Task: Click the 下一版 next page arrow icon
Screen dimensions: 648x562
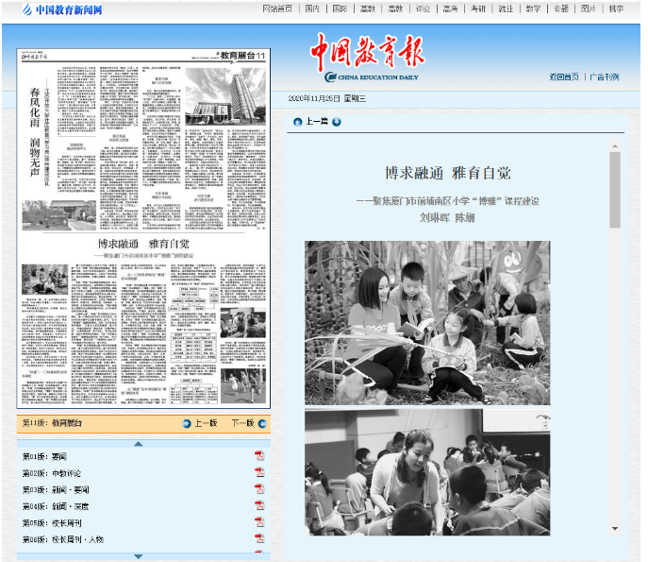Action: pos(262,424)
